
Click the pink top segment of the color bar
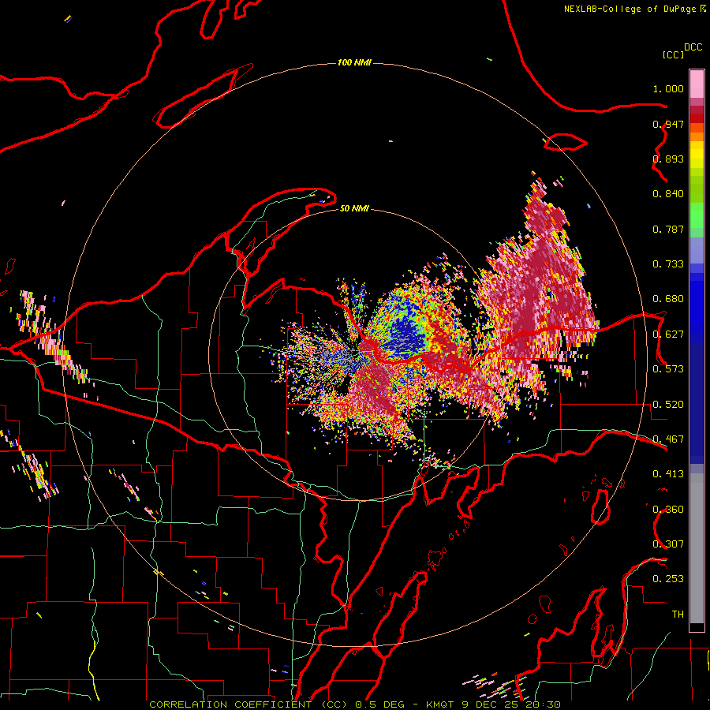coord(697,84)
